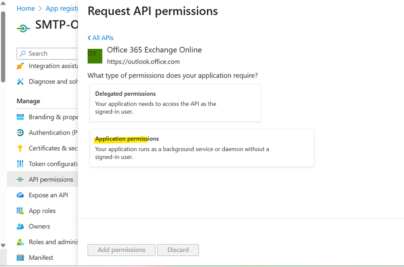This screenshot has width=404, height=267.
Task: Select API permissions in the Manage menu
Action: coord(42,179)
